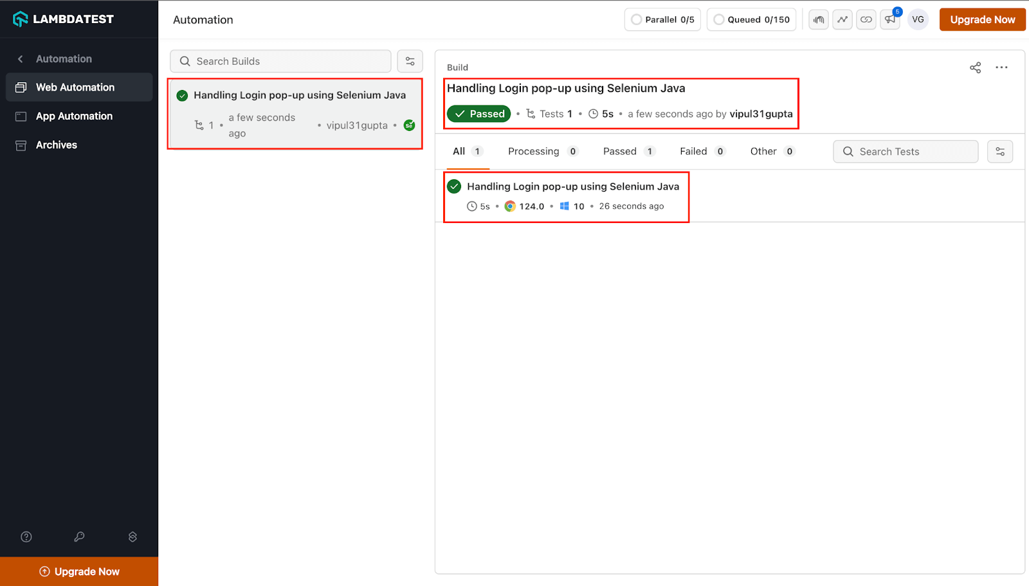Click the VG user avatar menu
Viewport: 1029px width, 586px height.
pyautogui.click(x=918, y=19)
